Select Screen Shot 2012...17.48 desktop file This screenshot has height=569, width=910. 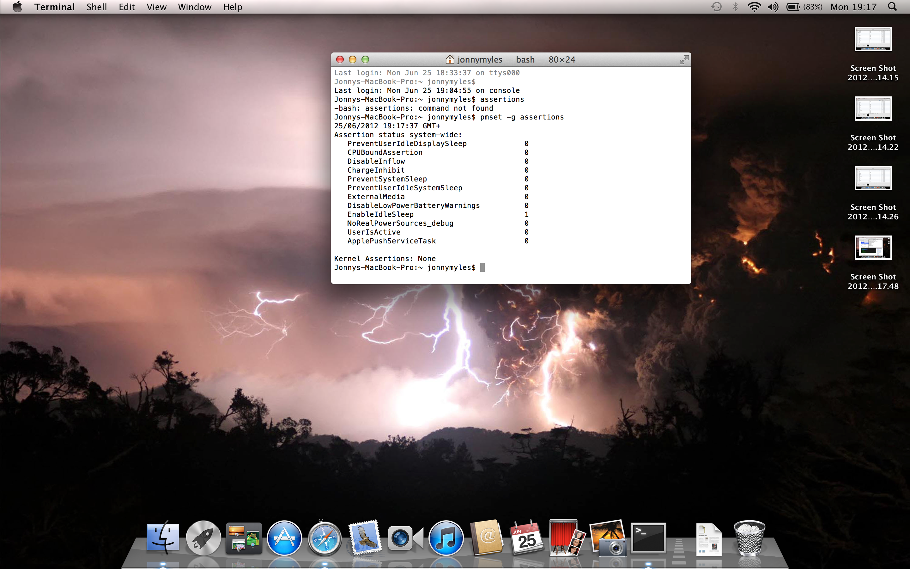[873, 262]
